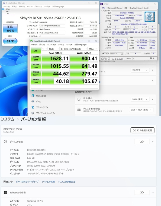Collapse the デバイスの仕様 section
This screenshot has height=206, width=161.
(x=153, y=142)
